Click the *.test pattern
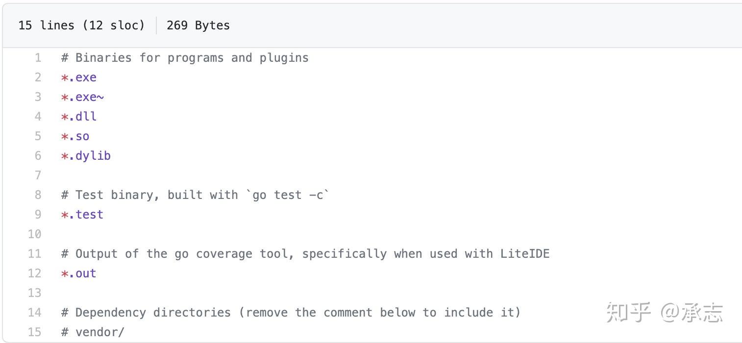Viewport: 742px width, 343px height. point(82,215)
